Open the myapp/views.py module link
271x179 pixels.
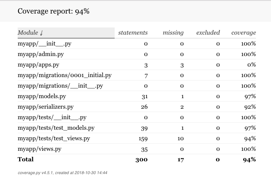[x=39, y=149]
